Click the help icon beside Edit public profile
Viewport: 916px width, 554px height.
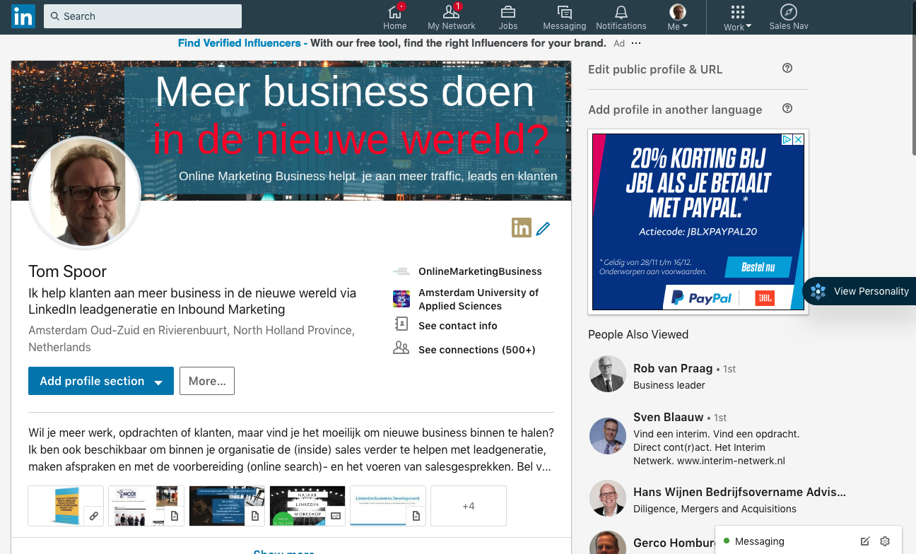787,68
